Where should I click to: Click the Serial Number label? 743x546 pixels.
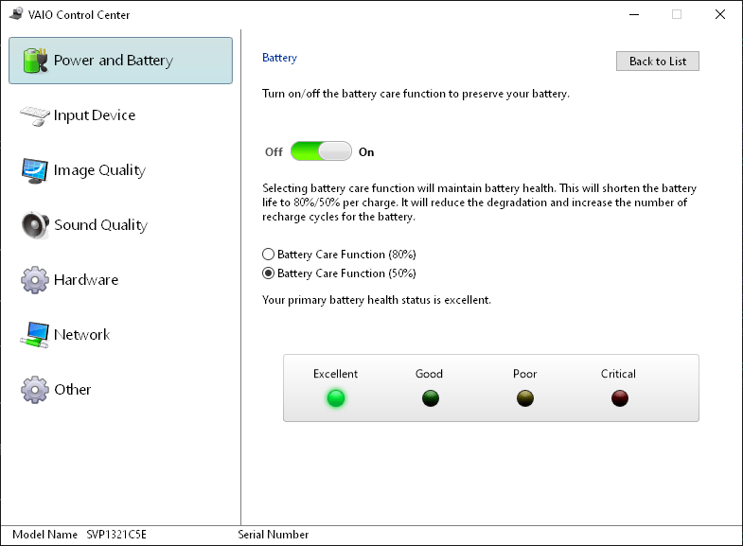point(274,535)
